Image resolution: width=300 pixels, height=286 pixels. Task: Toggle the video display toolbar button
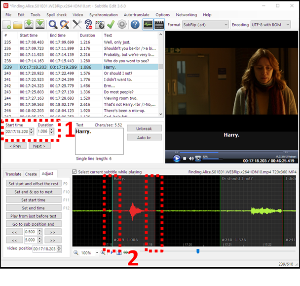(x=159, y=25)
